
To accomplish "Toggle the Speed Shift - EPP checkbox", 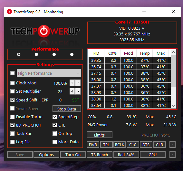I will 13,100.
